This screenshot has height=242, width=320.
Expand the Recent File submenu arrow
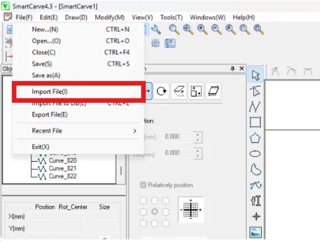[135, 131]
